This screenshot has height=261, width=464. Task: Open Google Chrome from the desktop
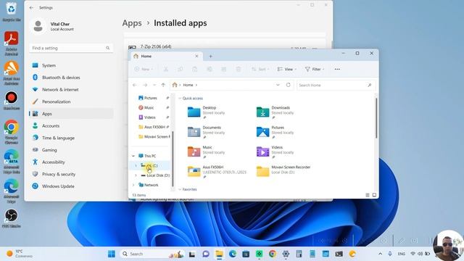point(12,132)
